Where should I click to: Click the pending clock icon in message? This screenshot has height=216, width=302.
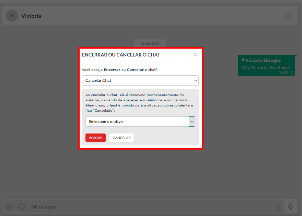click(x=291, y=73)
